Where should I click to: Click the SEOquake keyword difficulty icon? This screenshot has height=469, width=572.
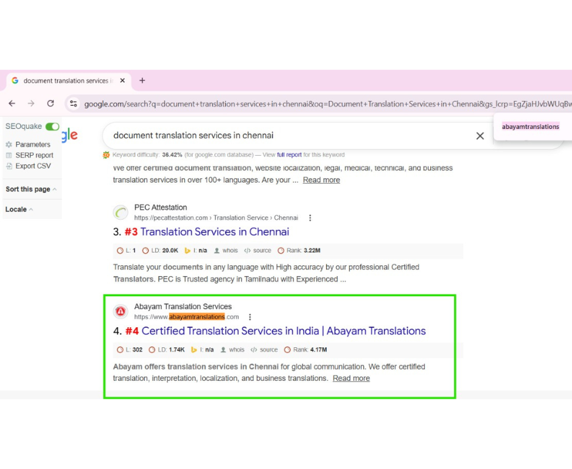pyautogui.click(x=106, y=155)
